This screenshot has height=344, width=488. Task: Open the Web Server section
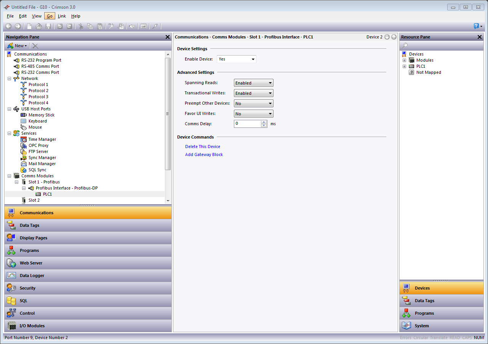point(88,263)
